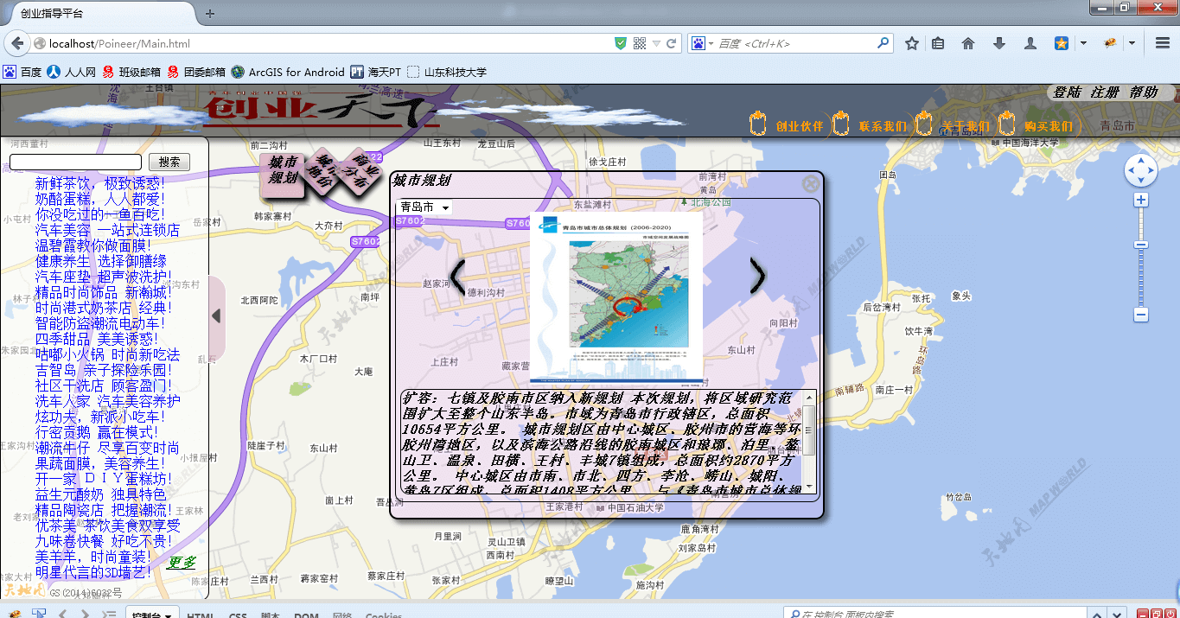Show the next city planning image
1180x618 pixels.
pos(757,275)
